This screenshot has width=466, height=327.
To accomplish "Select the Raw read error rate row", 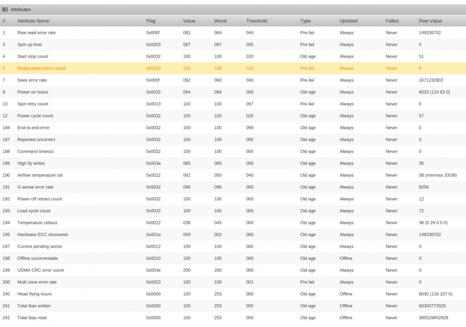I will click(233, 33).
